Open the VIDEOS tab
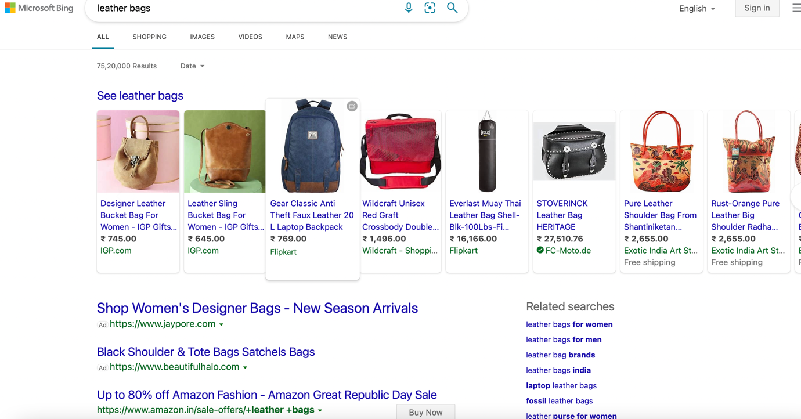 coord(250,37)
